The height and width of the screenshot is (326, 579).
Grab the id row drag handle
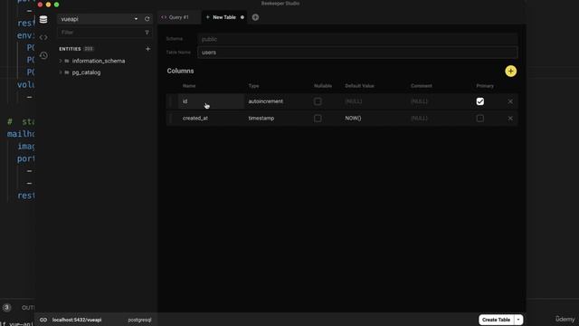pyautogui.click(x=171, y=101)
